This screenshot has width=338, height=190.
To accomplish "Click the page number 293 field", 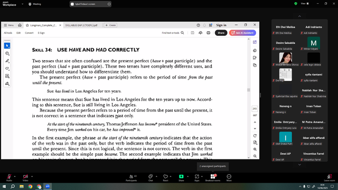I will (255, 109).
